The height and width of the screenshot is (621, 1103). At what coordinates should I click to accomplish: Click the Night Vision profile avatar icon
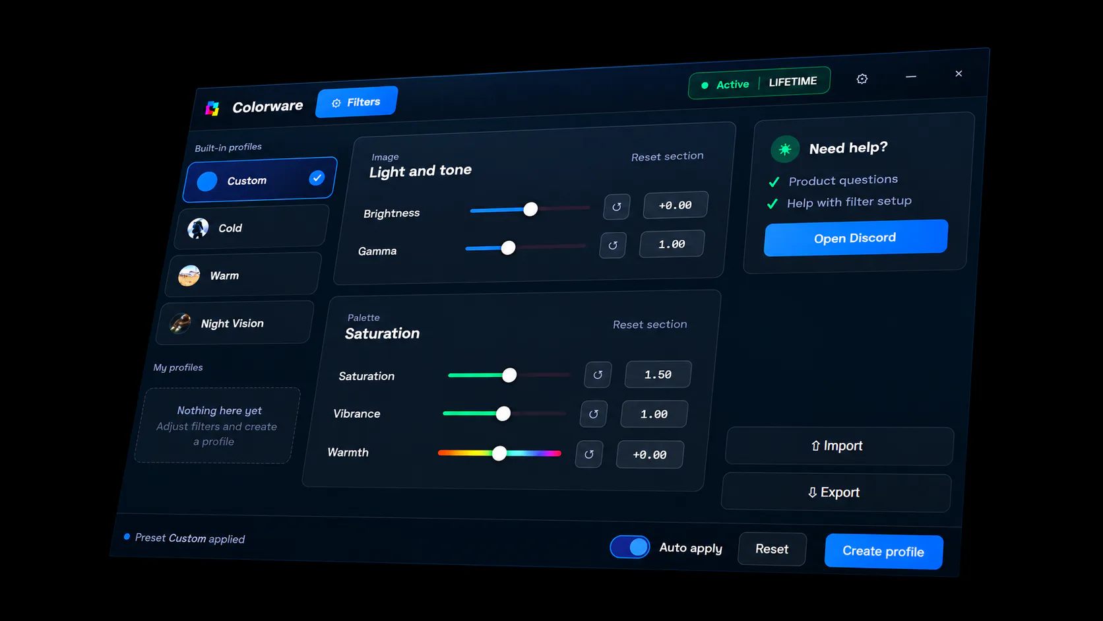[x=180, y=323]
